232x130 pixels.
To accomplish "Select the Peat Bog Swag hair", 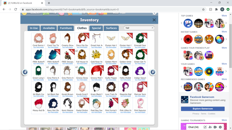I will [96, 105].
